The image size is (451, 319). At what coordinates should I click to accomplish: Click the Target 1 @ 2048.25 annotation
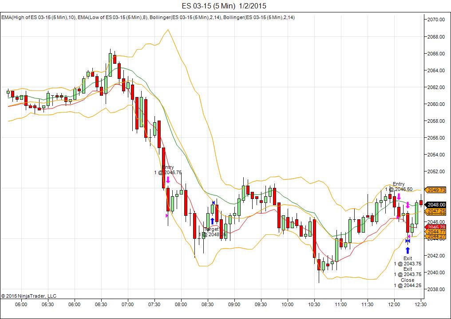pos(212,232)
